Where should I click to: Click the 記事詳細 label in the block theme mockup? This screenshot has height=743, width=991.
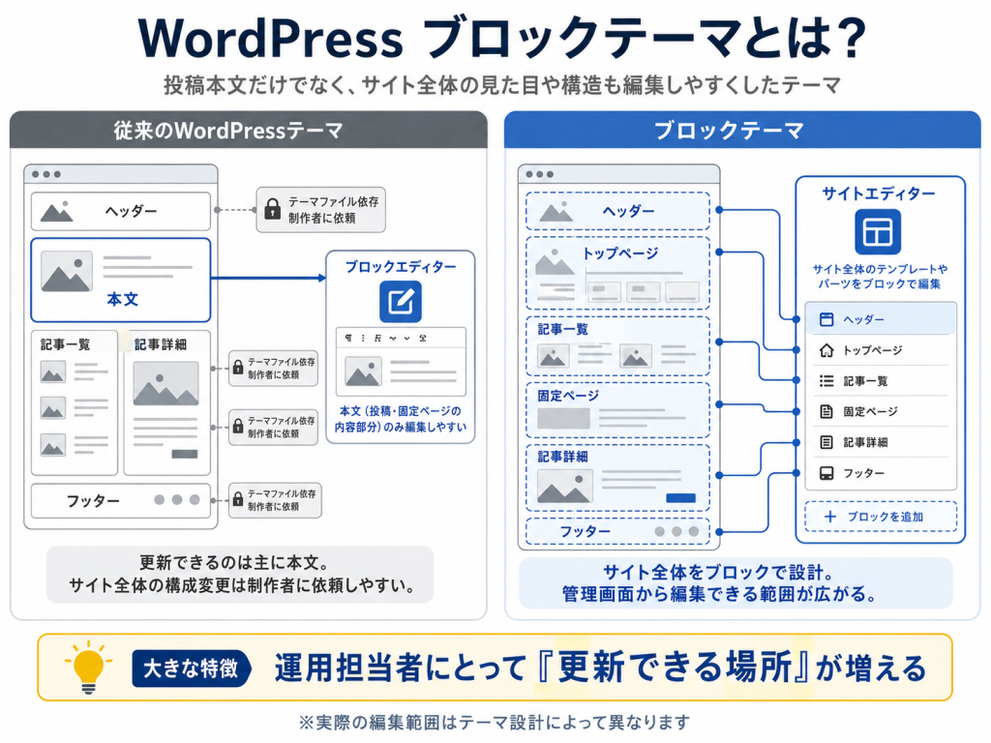(x=562, y=457)
